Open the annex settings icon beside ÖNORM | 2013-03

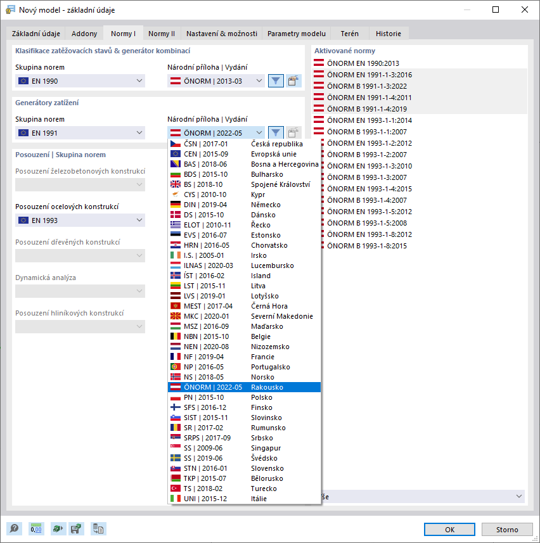coord(293,80)
